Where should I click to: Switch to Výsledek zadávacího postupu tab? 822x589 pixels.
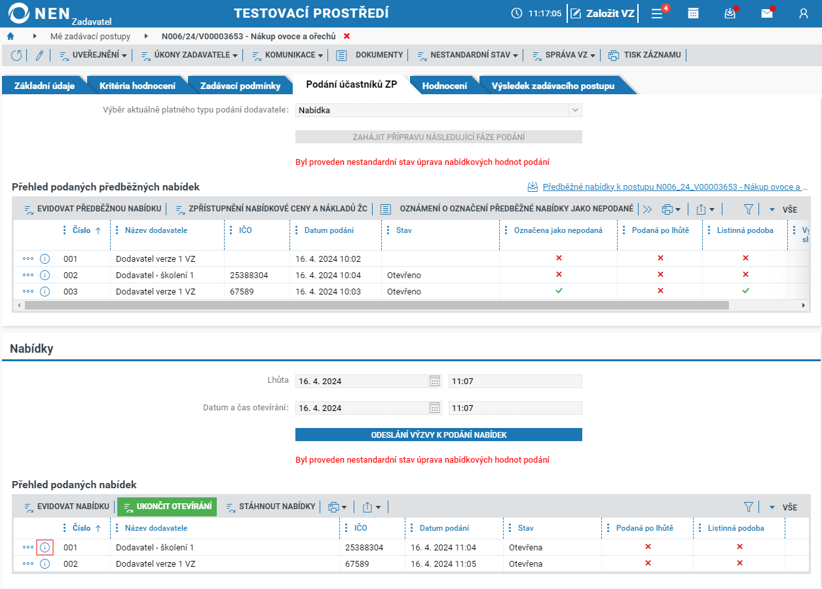[x=553, y=86]
